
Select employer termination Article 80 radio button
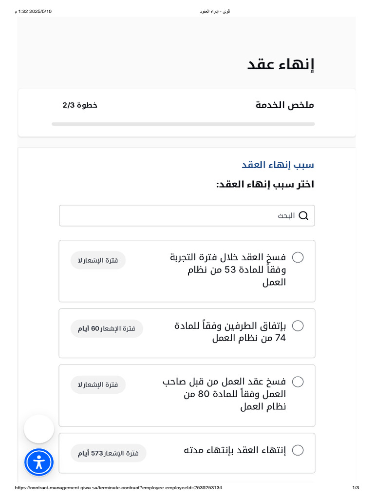click(x=298, y=382)
